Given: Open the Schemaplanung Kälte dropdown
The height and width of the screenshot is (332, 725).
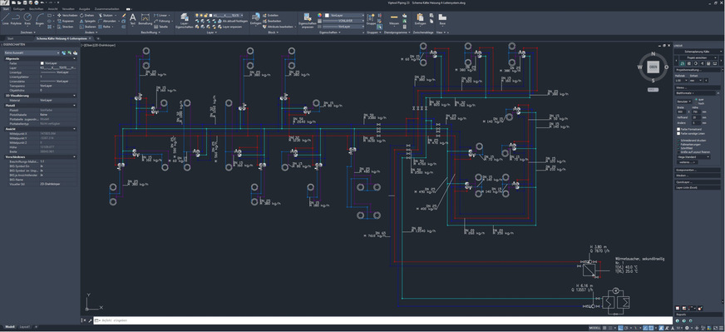Looking at the screenshot, I should pyautogui.click(x=698, y=52).
